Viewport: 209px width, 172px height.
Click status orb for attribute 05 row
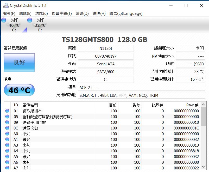click(7, 116)
